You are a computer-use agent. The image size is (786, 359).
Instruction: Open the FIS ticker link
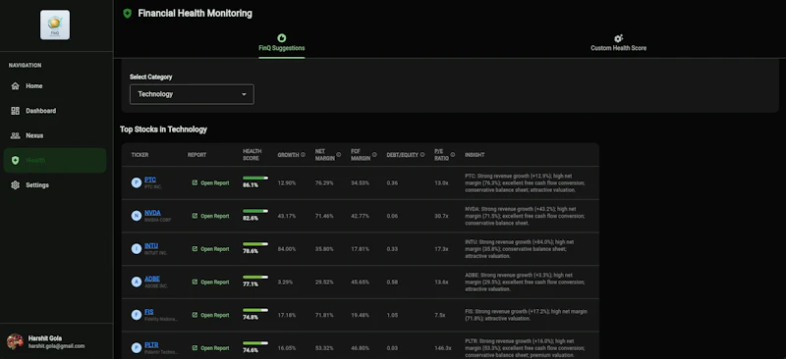coord(149,312)
